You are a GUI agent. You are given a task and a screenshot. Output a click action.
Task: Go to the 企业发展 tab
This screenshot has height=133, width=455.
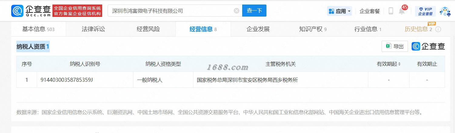pyautogui.click(x=258, y=29)
